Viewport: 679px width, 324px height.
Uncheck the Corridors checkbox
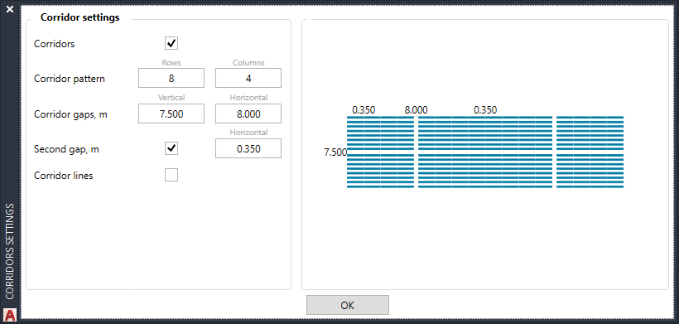[171, 43]
